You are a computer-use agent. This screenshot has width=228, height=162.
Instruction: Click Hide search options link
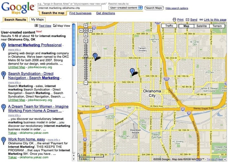pyautogui.click(x=177, y=8)
